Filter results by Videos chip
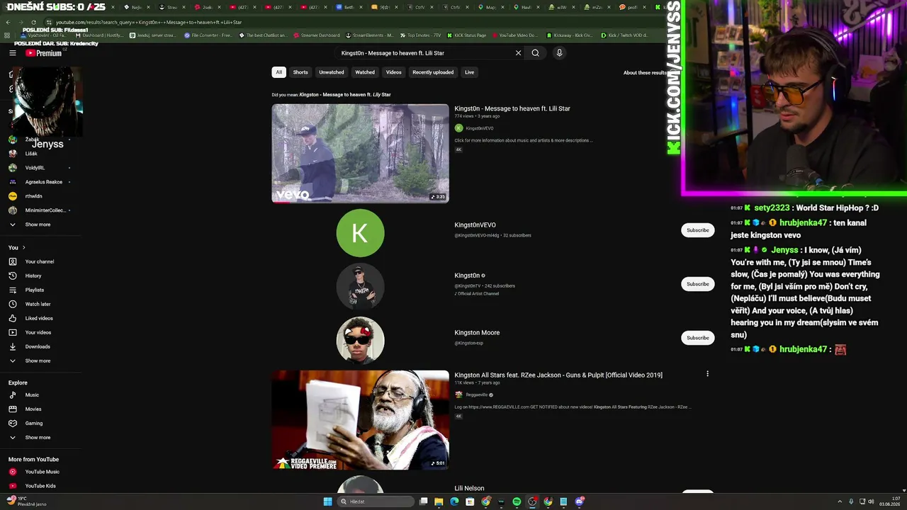907x510 pixels. tap(394, 72)
